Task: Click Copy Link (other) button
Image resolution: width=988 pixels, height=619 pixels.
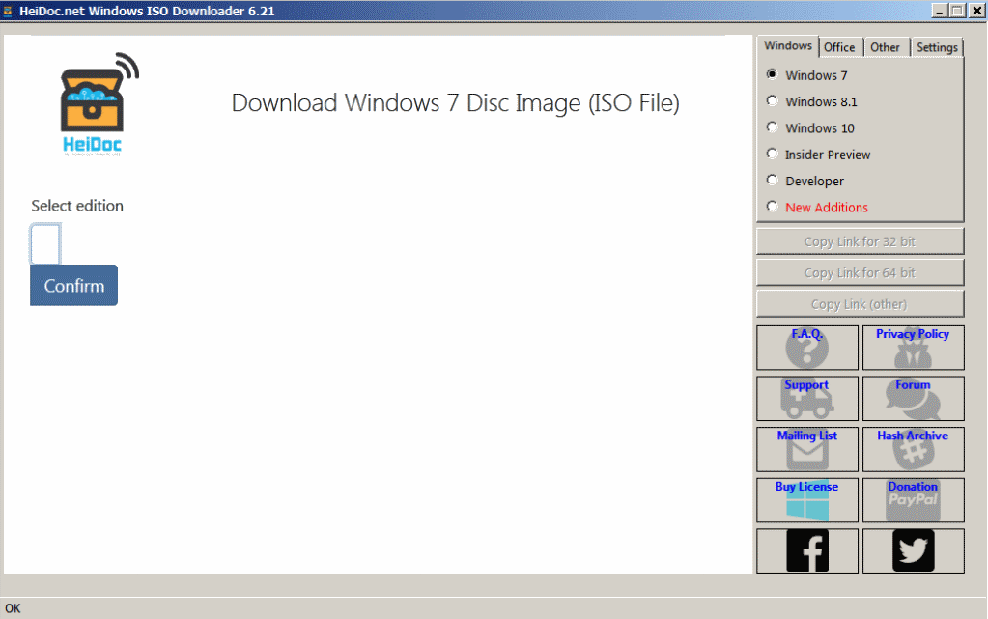Action: pyautogui.click(x=861, y=304)
